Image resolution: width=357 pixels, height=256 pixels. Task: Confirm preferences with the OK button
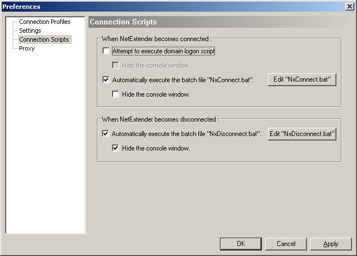click(x=241, y=244)
